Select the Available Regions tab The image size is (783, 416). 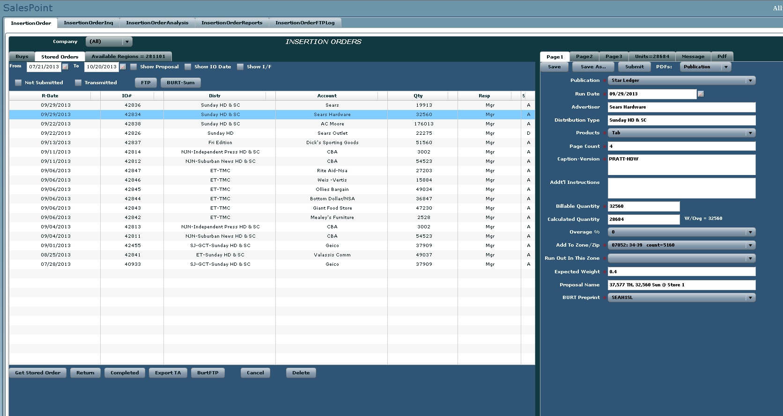tap(128, 57)
